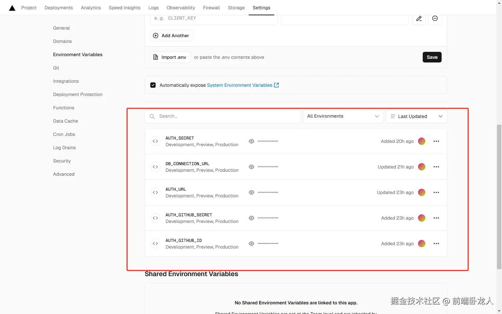Click the Import .env button

[x=170, y=57]
